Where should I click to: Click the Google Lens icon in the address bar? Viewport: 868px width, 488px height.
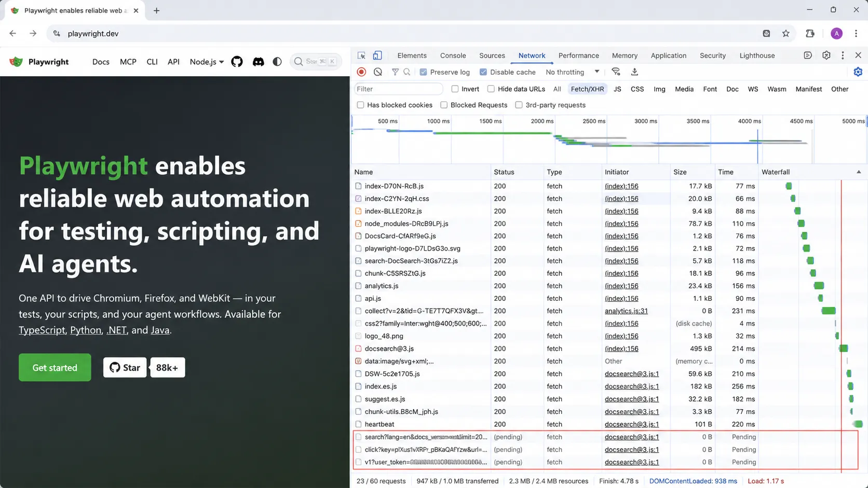766,34
